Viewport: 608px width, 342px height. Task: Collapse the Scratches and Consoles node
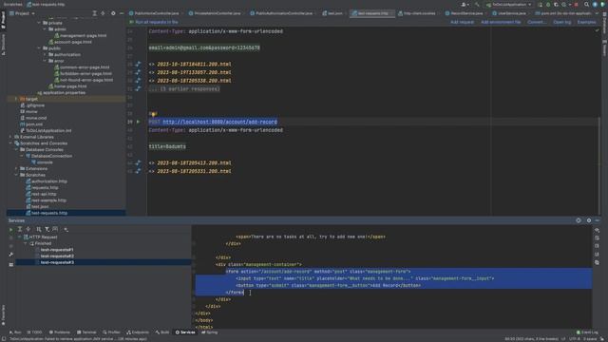10,143
